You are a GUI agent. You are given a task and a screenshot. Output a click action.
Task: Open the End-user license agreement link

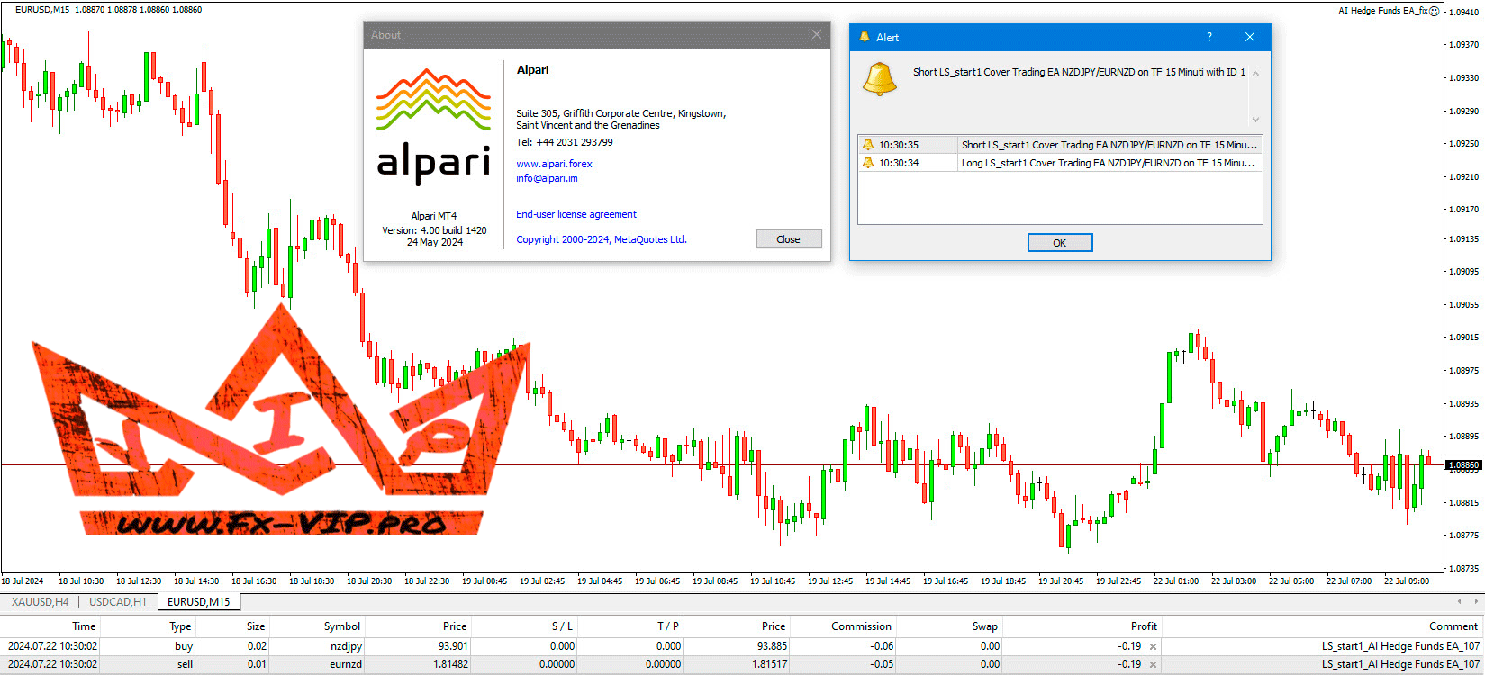575,214
